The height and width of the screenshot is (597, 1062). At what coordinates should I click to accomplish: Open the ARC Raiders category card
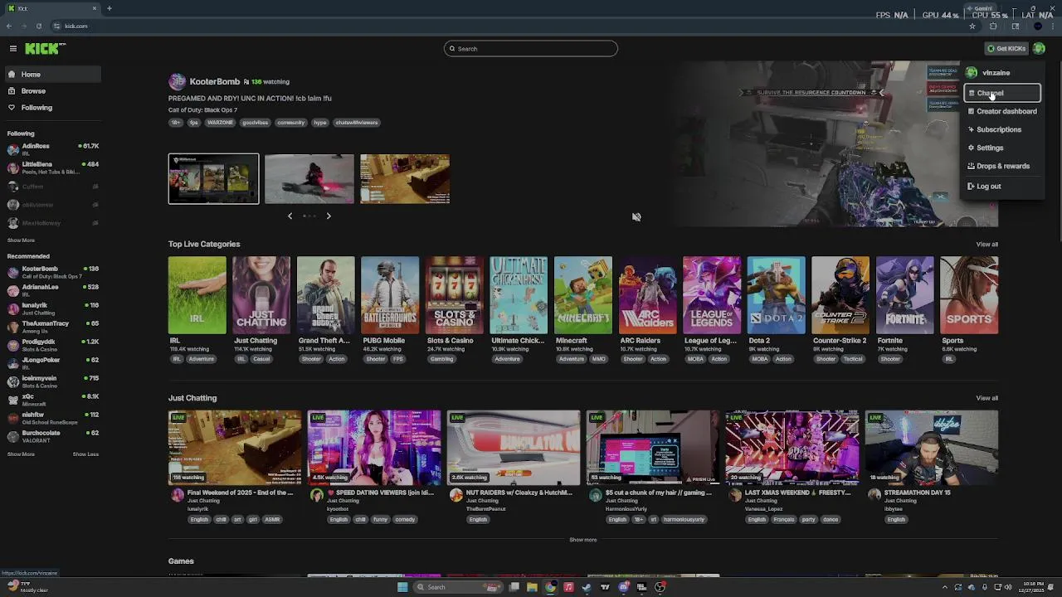(x=647, y=295)
